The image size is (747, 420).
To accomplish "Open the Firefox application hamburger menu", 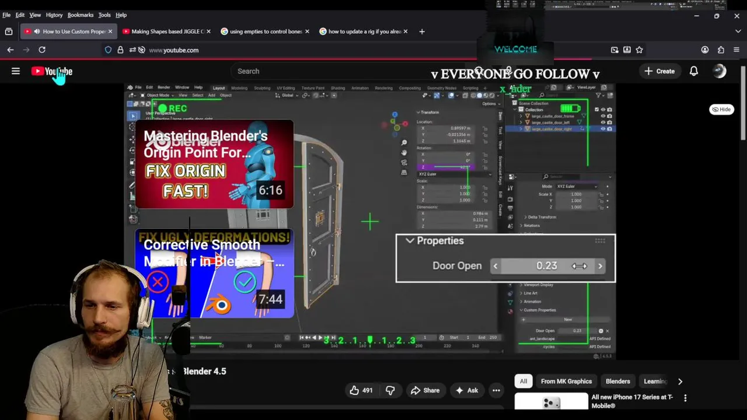I will coord(736,50).
